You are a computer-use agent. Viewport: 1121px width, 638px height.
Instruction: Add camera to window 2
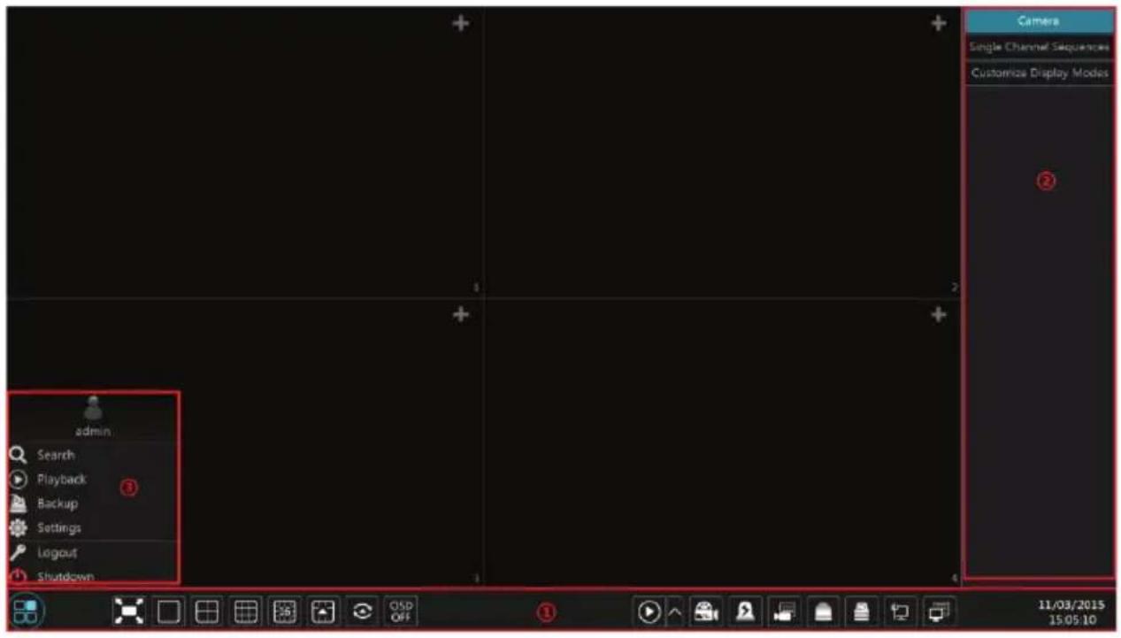(939, 24)
